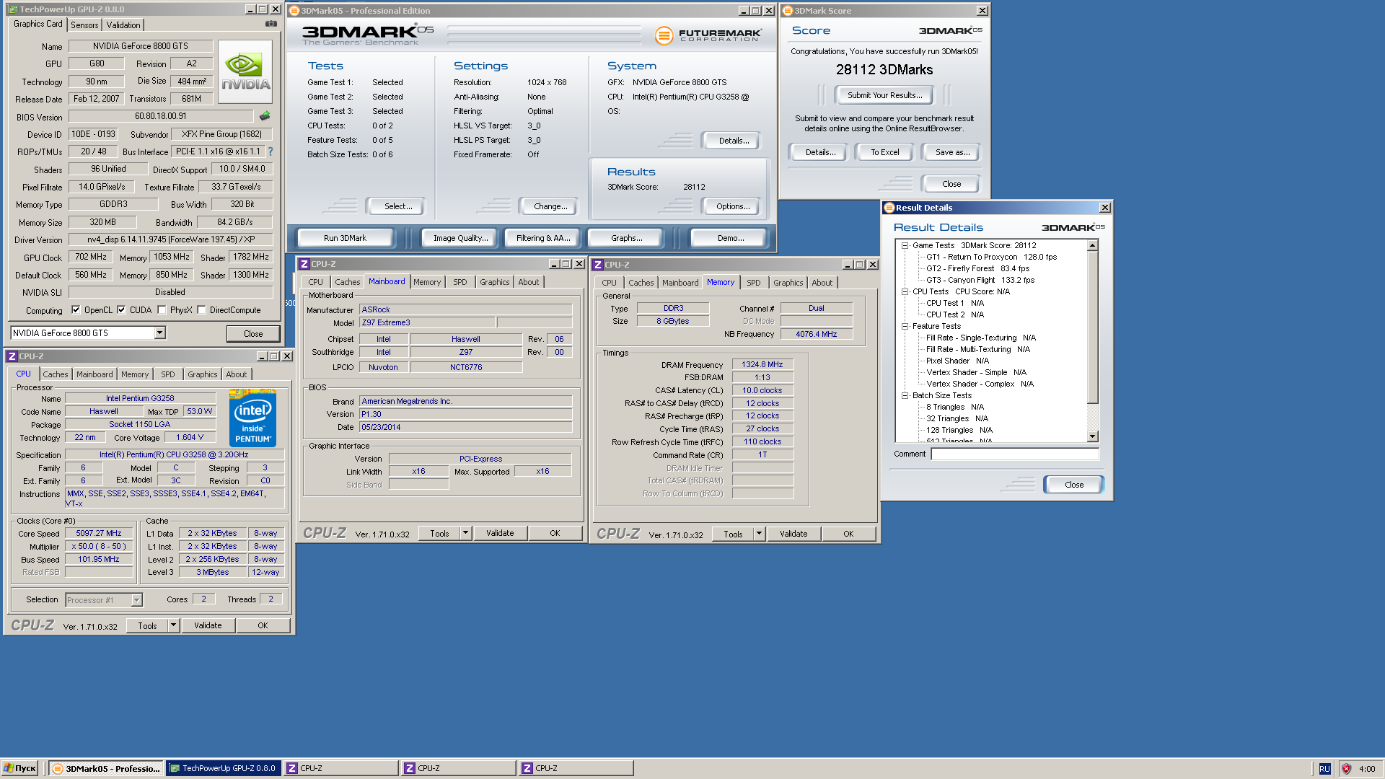Click the Run 3DMark button
Image resolution: width=1385 pixels, height=779 pixels.
coord(345,238)
